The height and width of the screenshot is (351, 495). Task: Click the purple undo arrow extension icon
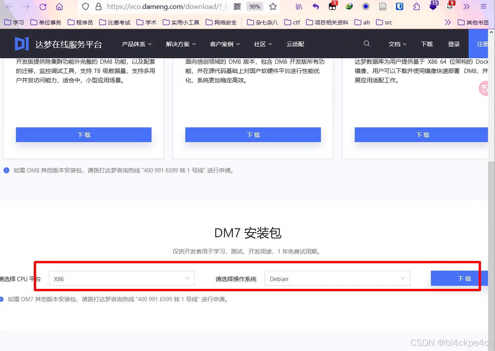point(315,7)
